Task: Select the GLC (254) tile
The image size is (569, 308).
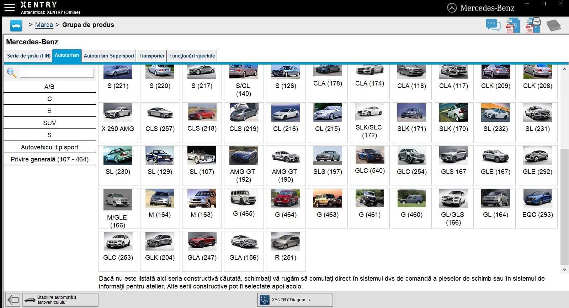Action: tap(411, 165)
